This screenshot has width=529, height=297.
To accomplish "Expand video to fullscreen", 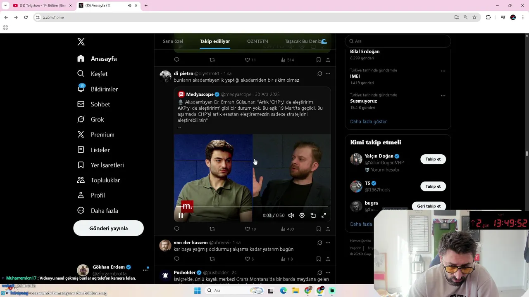I will click(324, 215).
